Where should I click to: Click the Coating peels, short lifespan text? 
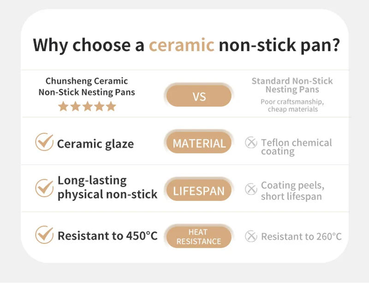[x=292, y=191]
